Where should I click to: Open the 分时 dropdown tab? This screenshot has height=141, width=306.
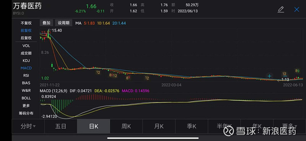click(28, 126)
